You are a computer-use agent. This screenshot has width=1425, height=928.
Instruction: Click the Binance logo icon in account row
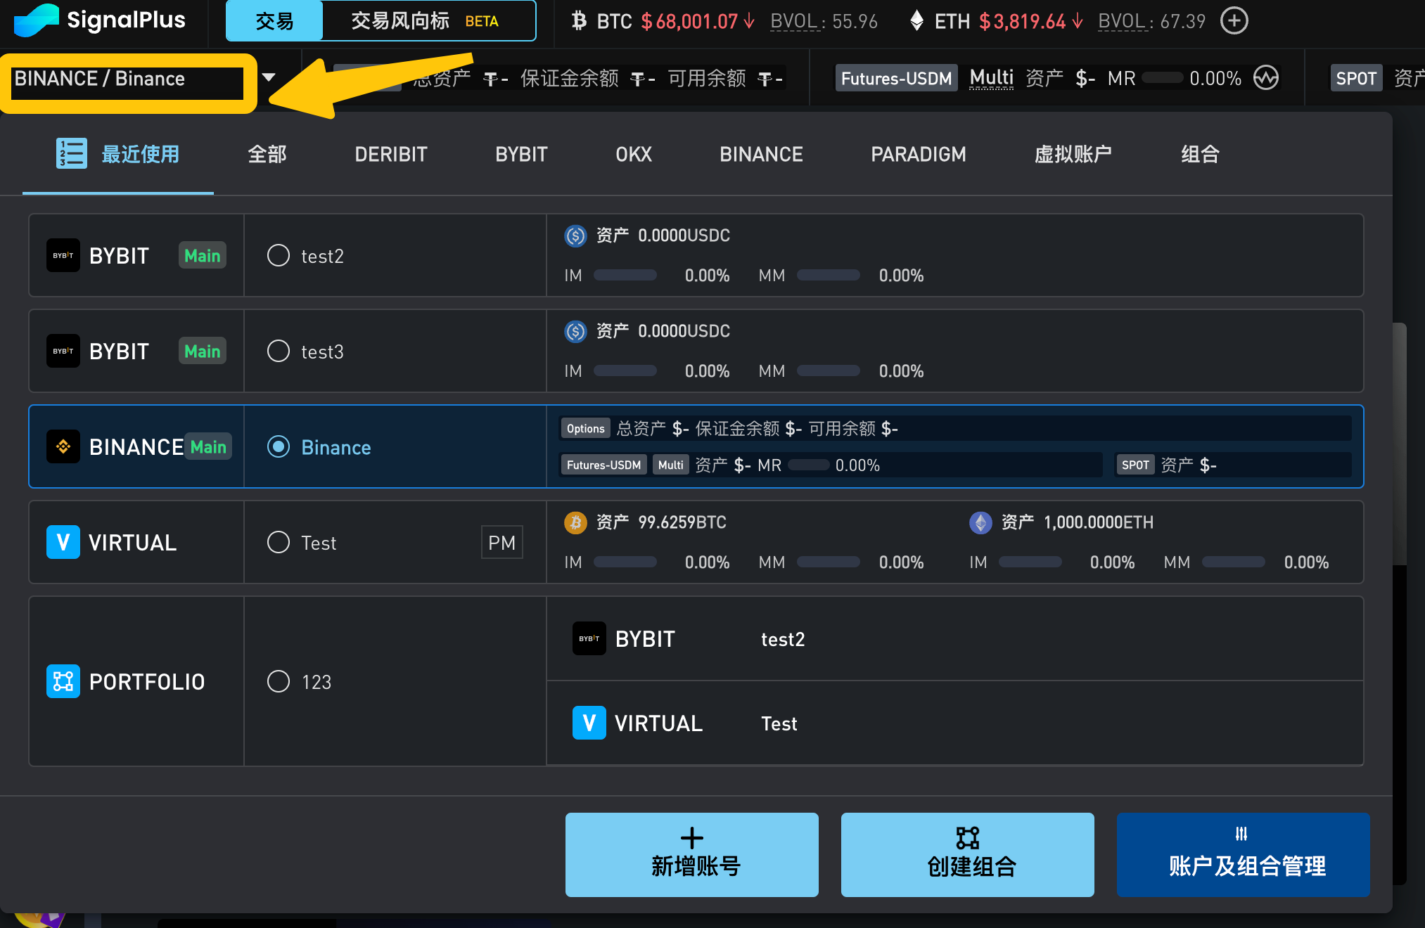click(x=63, y=446)
